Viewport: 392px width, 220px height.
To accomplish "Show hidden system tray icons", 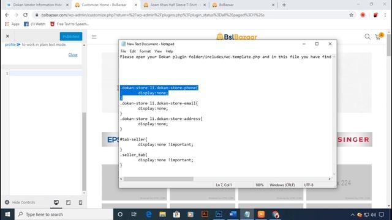I will (x=353, y=215).
